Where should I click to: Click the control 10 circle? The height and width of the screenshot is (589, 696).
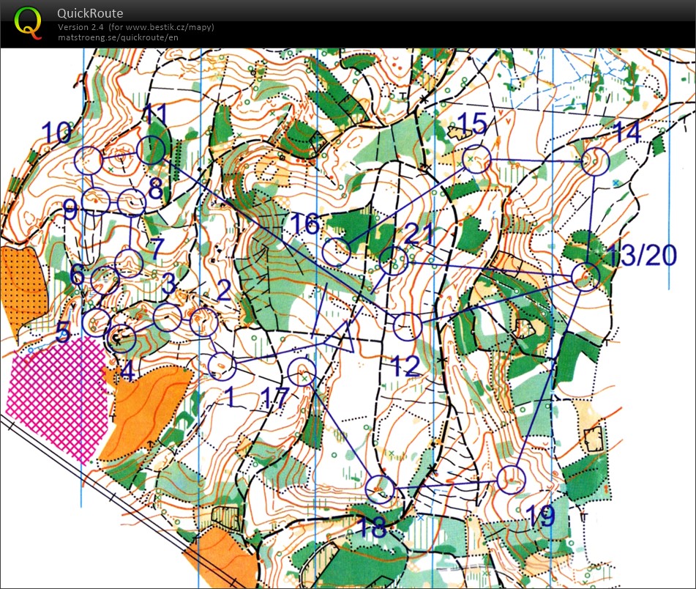coord(89,160)
